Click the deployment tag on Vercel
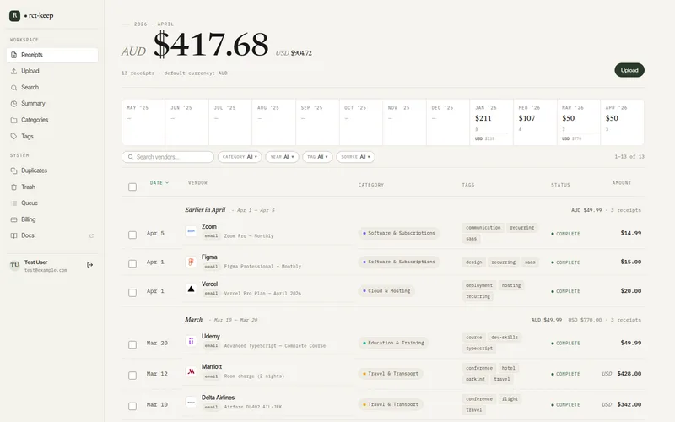Image resolution: width=675 pixels, height=422 pixels. tap(478, 285)
